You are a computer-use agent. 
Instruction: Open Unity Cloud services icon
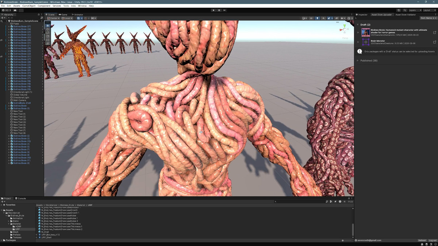pyautogui.click(x=15, y=10)
